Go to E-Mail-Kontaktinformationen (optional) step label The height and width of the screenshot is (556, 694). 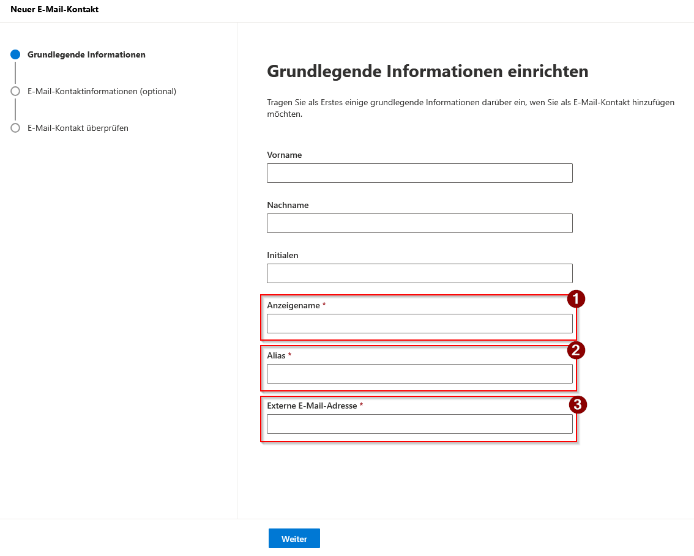point(102,91)
